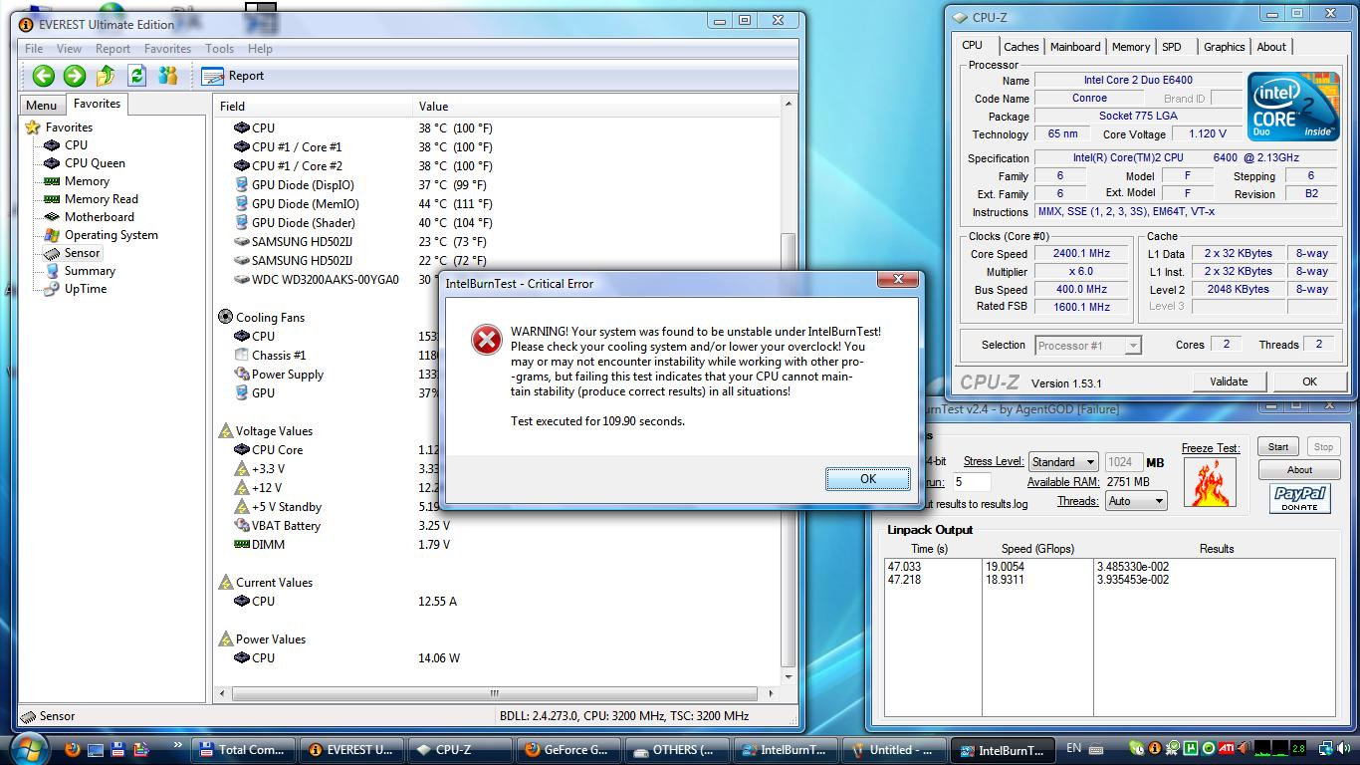1360x765 pixels.
Task: Click the Field column header
Action: coord(313,106)
